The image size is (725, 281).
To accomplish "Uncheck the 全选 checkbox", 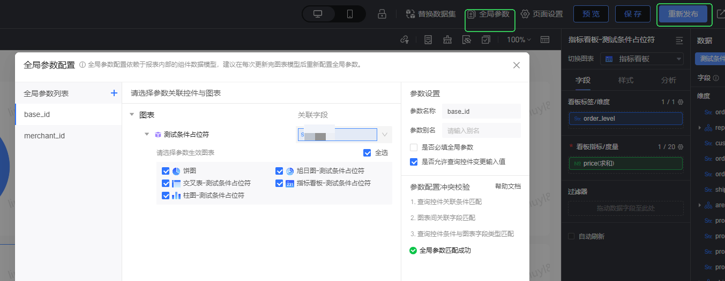I will 367,153.
